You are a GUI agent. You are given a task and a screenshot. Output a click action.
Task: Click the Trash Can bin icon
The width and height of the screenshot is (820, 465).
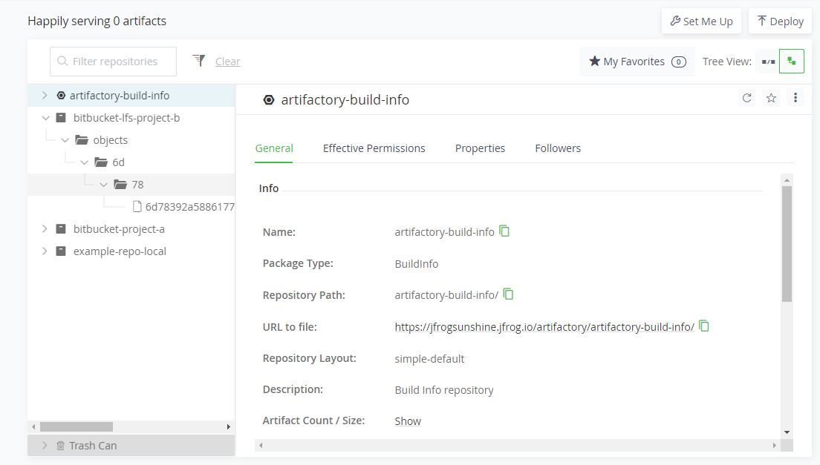61,446
